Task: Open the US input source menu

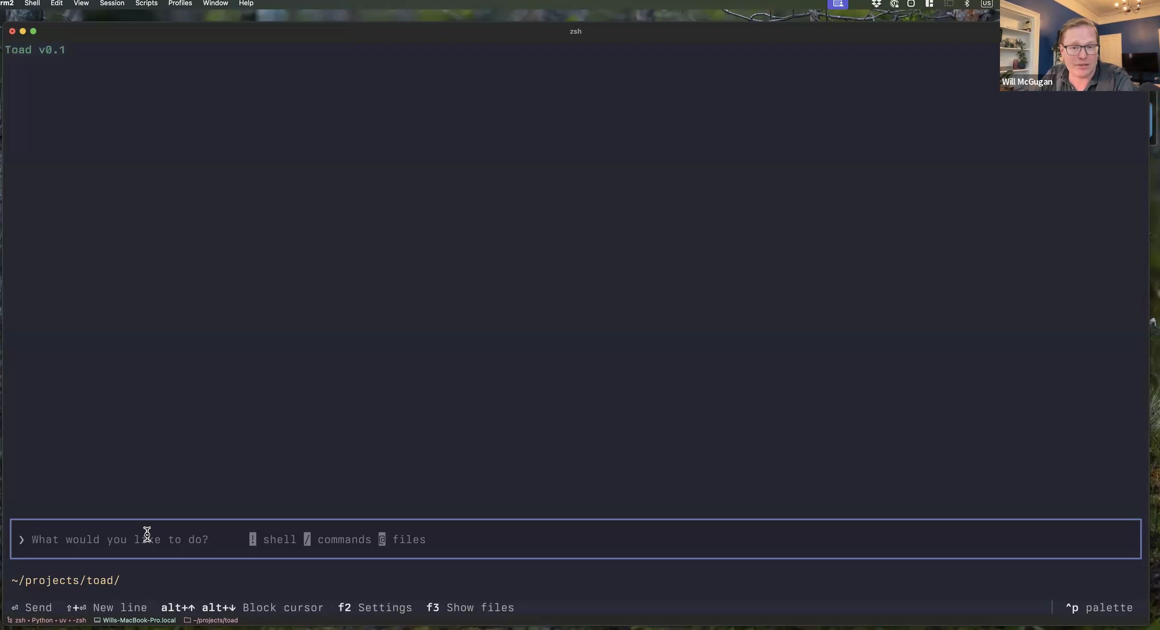Action: 986,4
